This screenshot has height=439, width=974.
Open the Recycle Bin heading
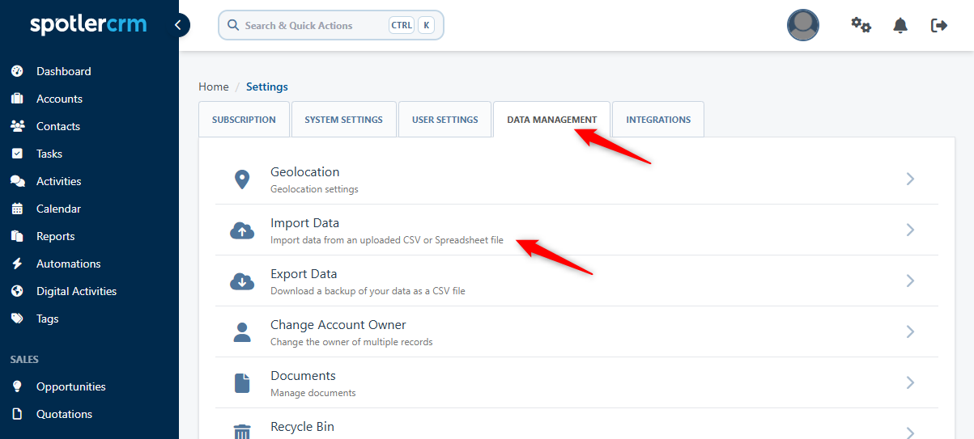302,426
